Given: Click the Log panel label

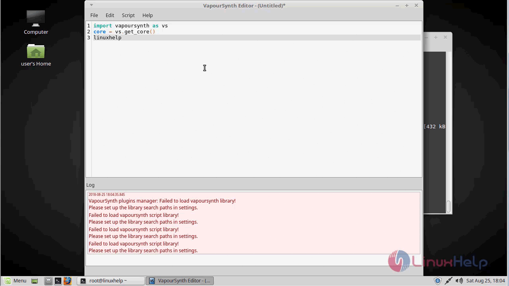Looking at the screenshot, I should tap(90, 185).
